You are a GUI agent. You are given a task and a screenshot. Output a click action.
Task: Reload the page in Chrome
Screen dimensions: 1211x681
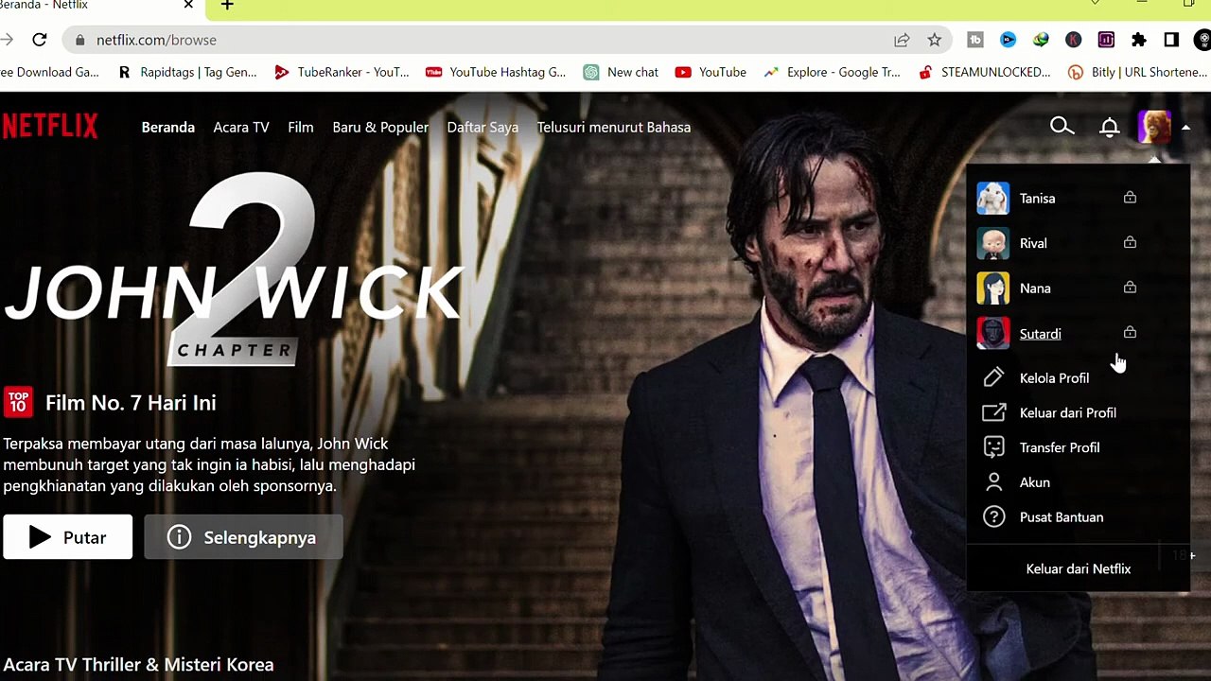coord(39,40)
